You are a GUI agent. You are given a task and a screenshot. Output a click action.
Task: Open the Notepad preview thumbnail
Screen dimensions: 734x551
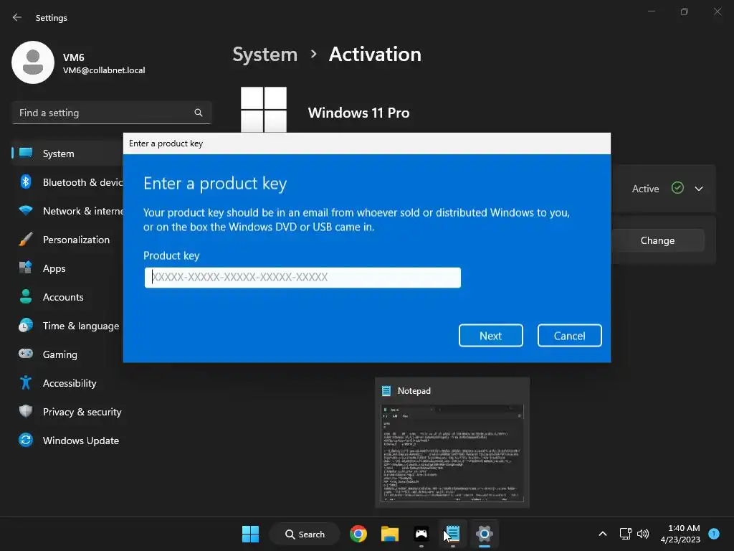click(452, 453)
